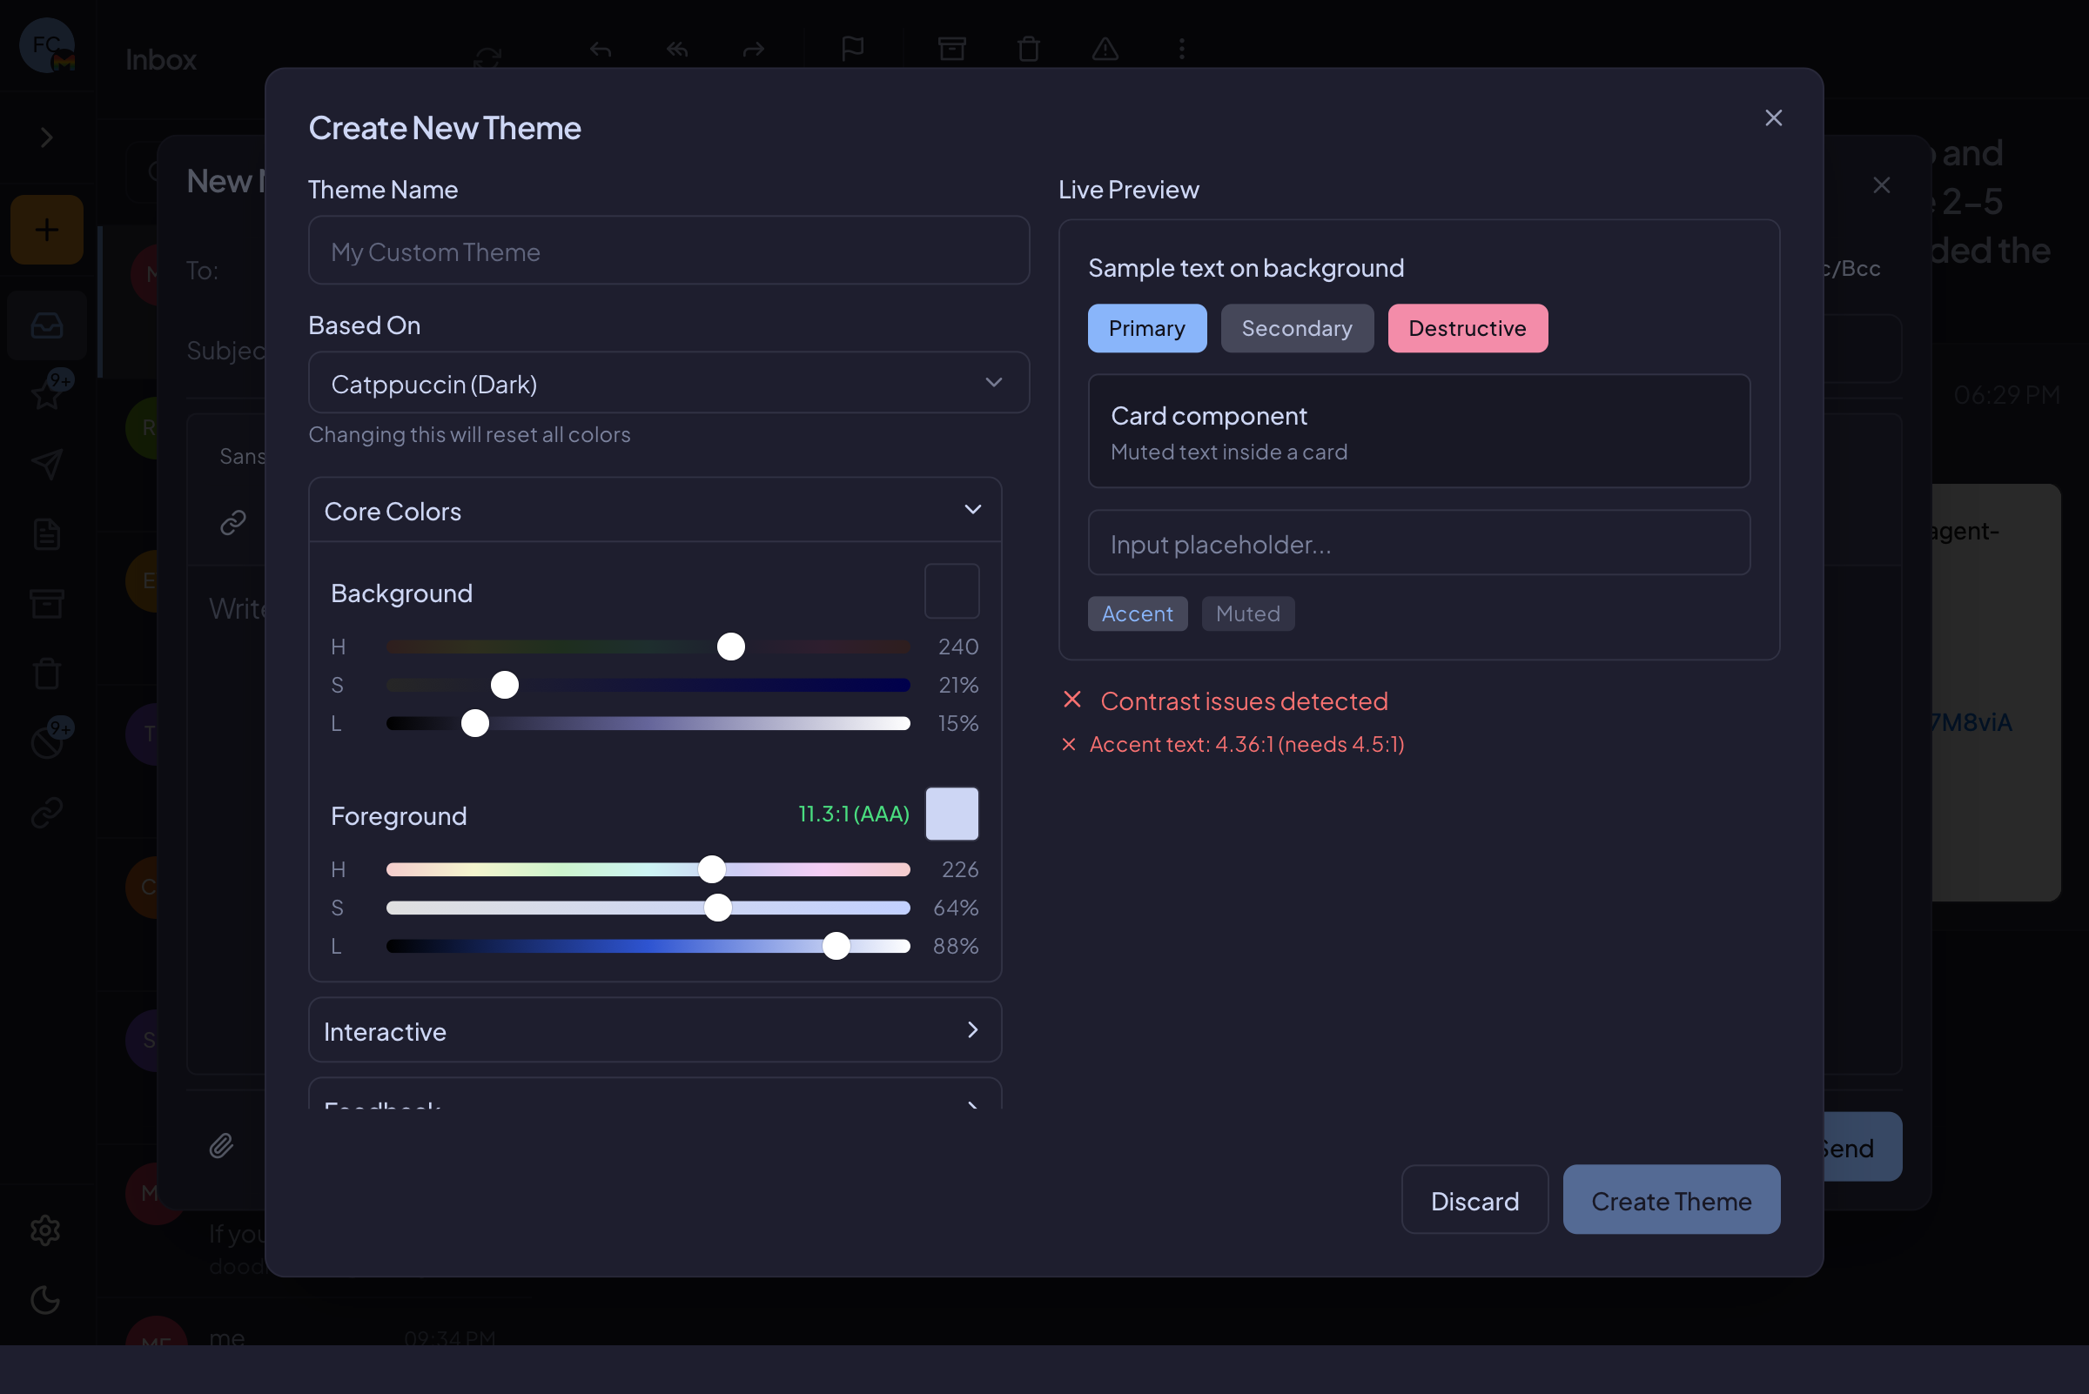
Task: Open the Based On theme dropdown
Action: pyautogui.click(x=668, y=382)
